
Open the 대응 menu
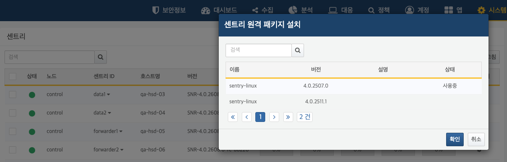point(341,10)
